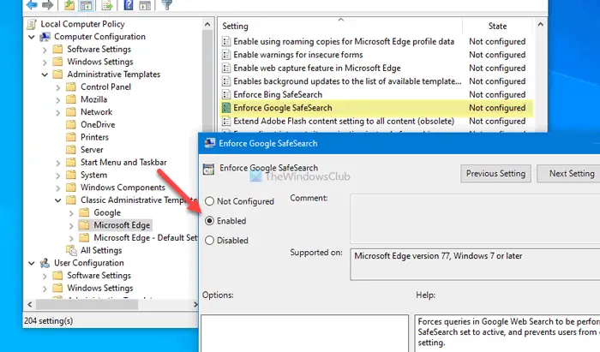Expand Software Settings under Computer Configuration

[x=45, y=50]
